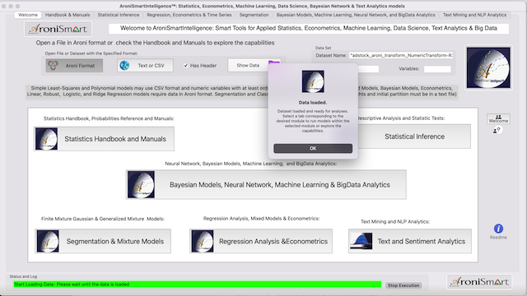Open Bayesian Models, Machine Learning tab
Image resolution: width=527 pixels, height=296 pixels.
[x=356, y=15]
